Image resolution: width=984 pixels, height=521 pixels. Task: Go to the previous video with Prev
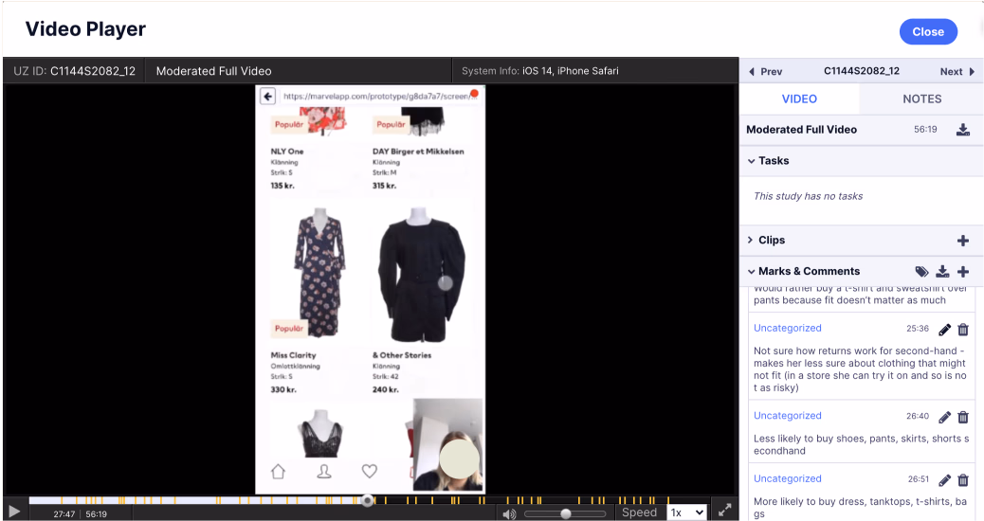tap(766, 71)
